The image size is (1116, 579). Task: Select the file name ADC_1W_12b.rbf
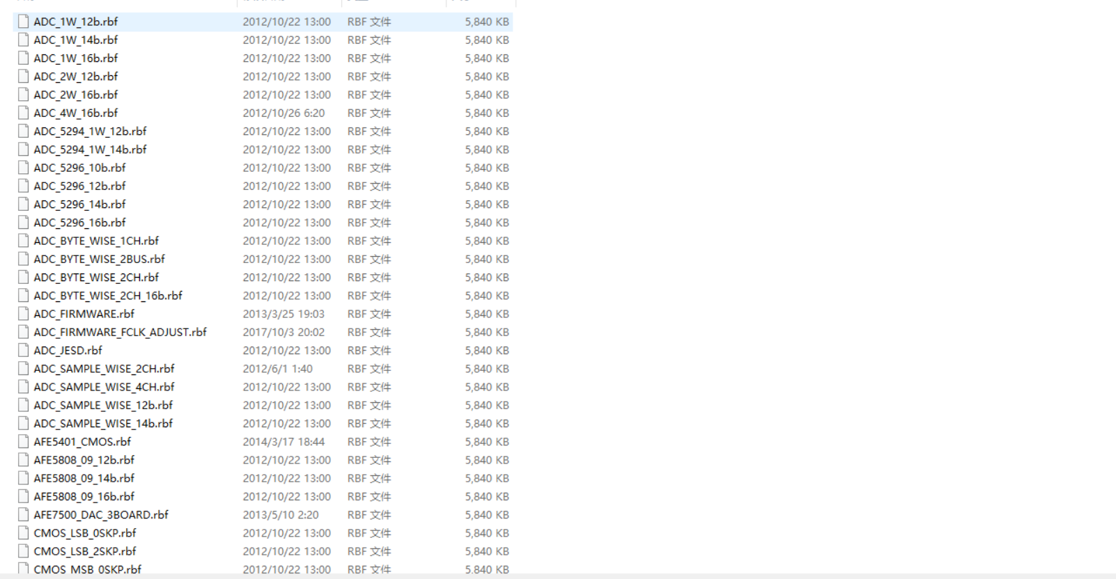pos(76,22)
